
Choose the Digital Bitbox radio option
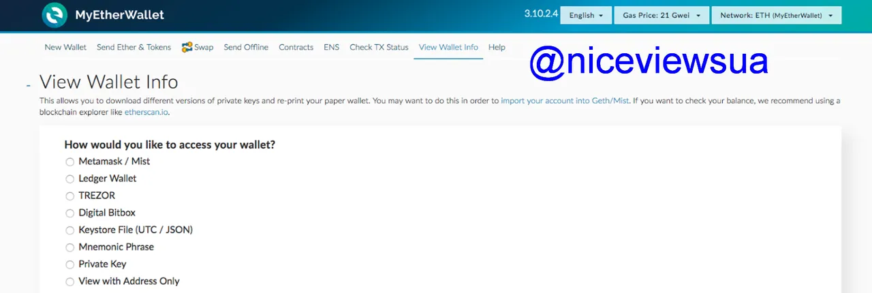coord(69,213)
